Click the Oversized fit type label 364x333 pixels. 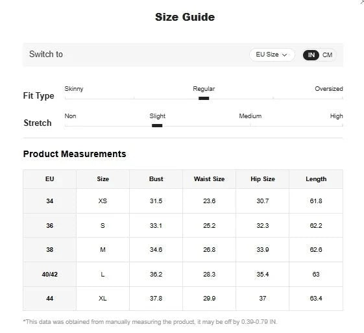[x=329, y=89]
